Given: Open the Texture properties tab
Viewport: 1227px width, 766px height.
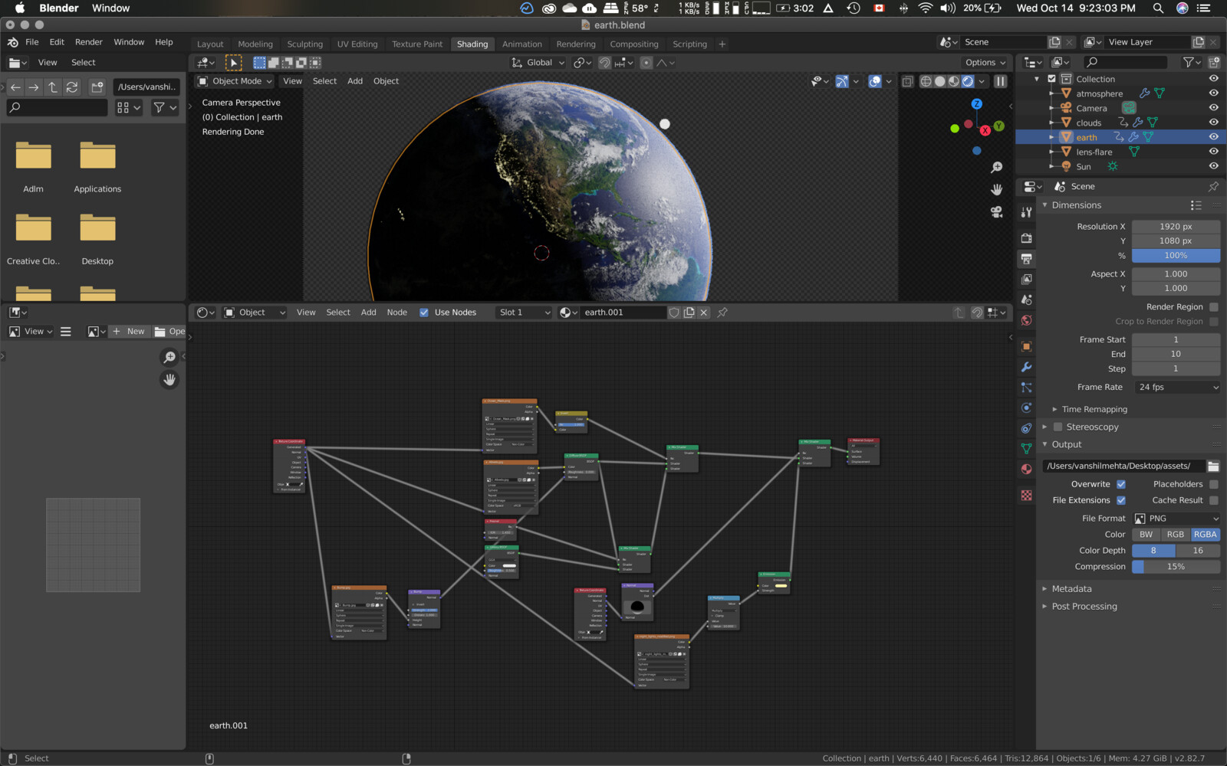Looking at the screenshot, I should (1026, 496).
